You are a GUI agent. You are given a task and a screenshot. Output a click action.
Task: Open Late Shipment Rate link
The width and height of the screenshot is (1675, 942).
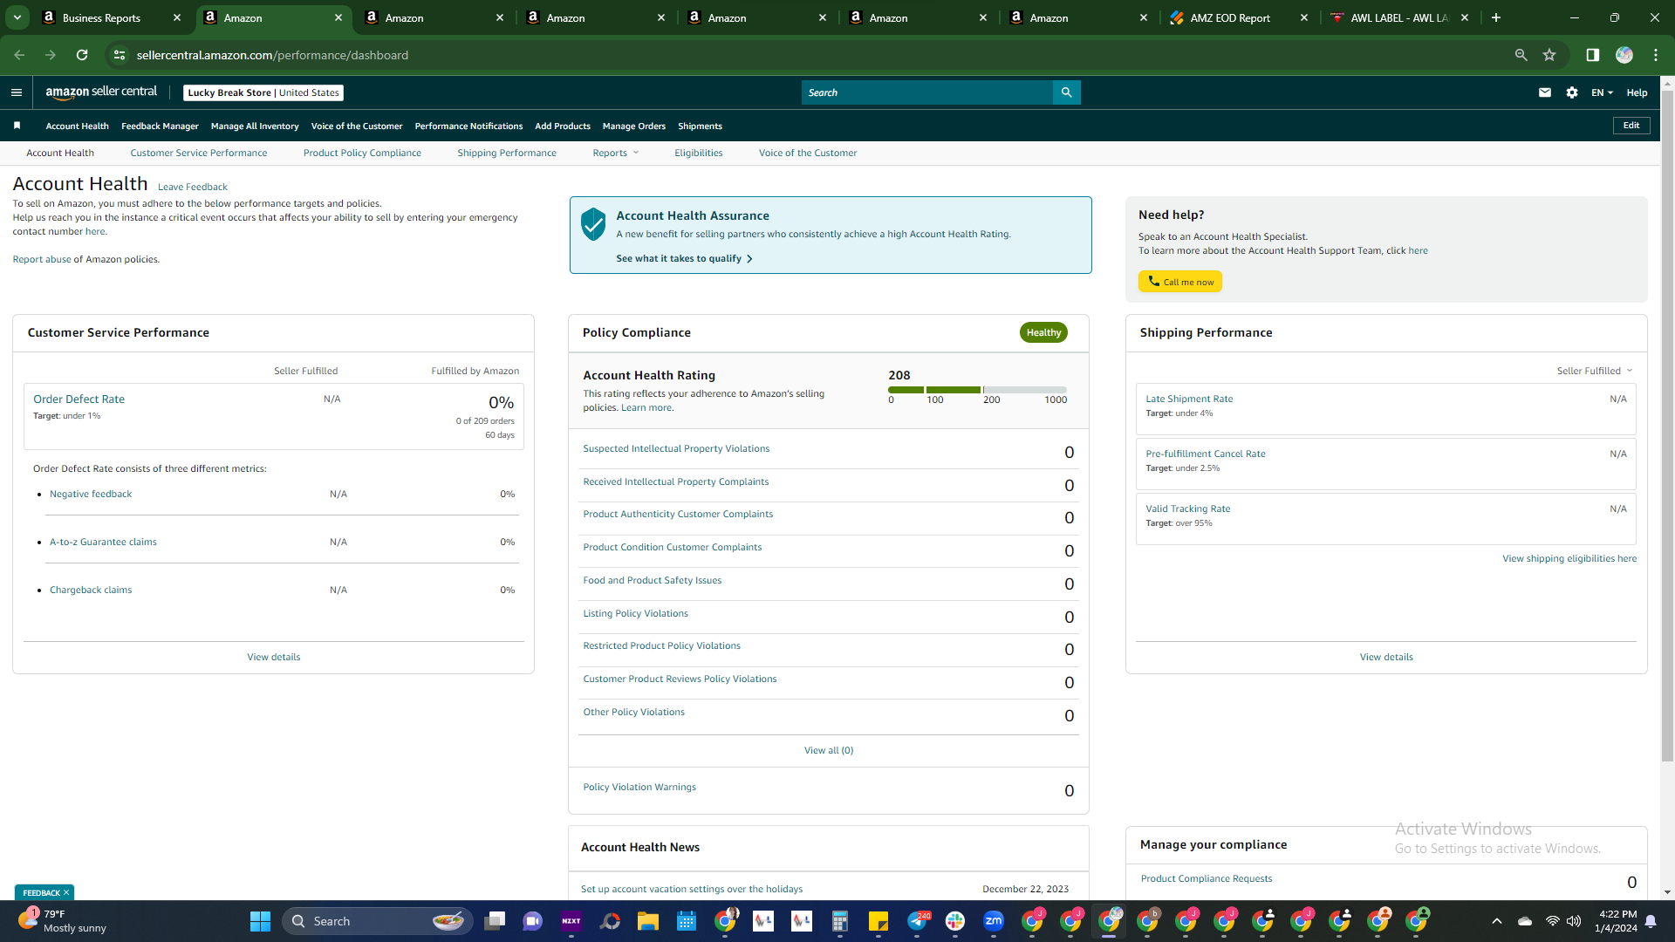tap(1189, 399)
